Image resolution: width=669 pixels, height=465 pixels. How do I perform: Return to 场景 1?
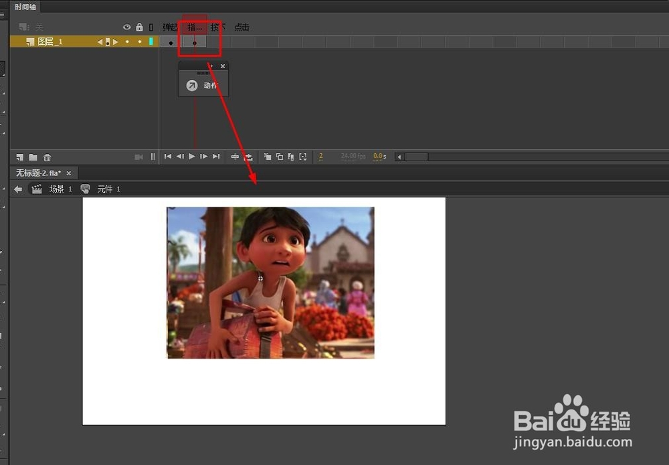coord(61,189)
